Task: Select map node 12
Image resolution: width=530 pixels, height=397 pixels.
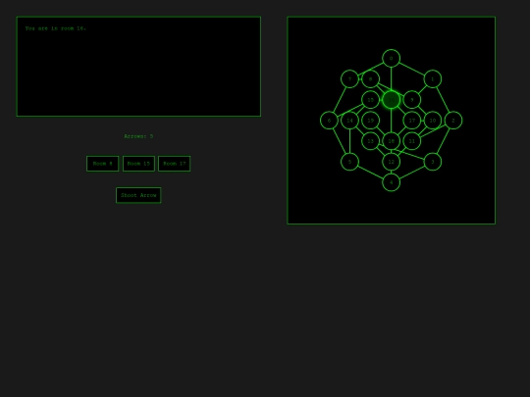Action: (x=391, y=162)
